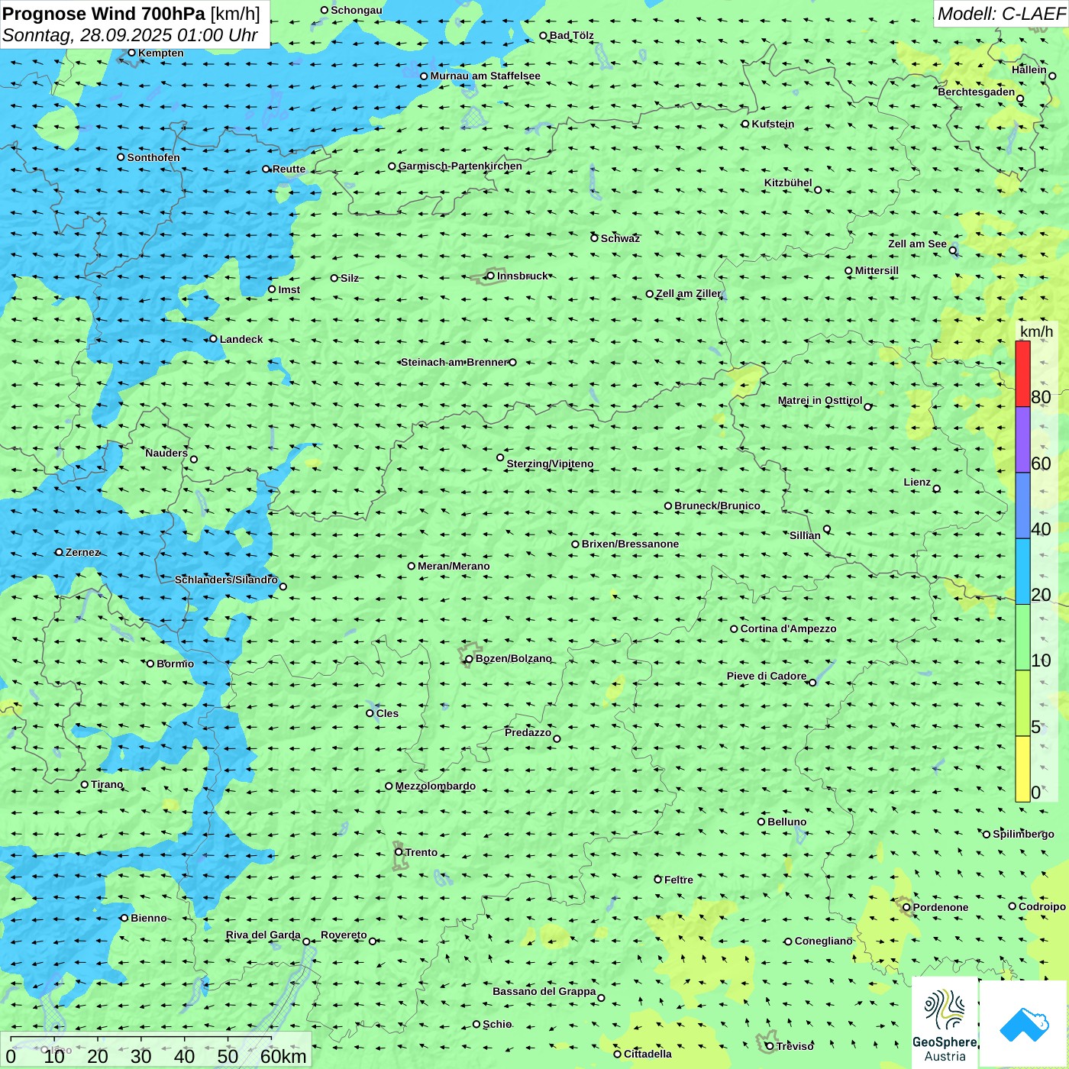Click the Bozen/Bolzano city marker

pyautogui.click(x=469, y=658)
